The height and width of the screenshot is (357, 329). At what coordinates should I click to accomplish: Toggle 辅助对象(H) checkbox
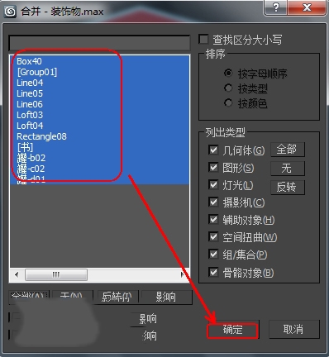pos(213,220)
